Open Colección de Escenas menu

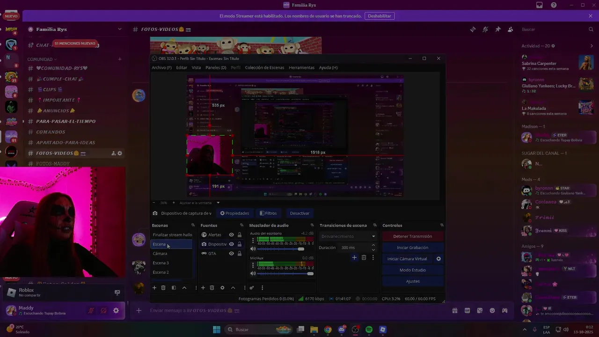[264, 67]
